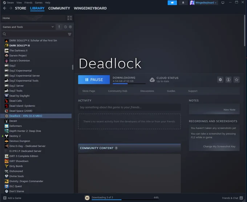
Task: Select Destiny 2 game icon
Action: coord(7,136)
